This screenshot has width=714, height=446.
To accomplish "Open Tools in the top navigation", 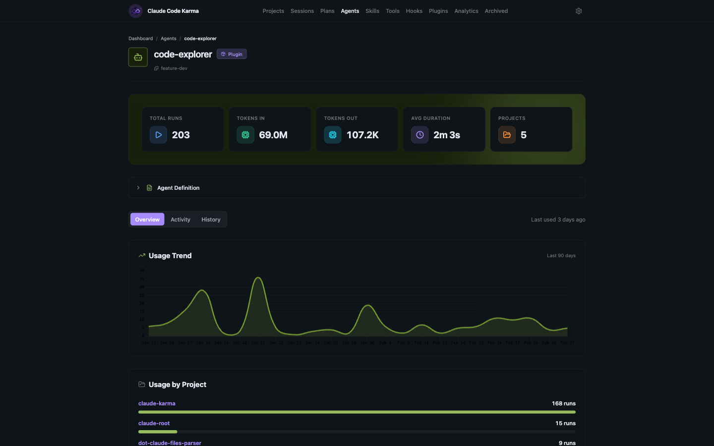I will click(393, 11).
